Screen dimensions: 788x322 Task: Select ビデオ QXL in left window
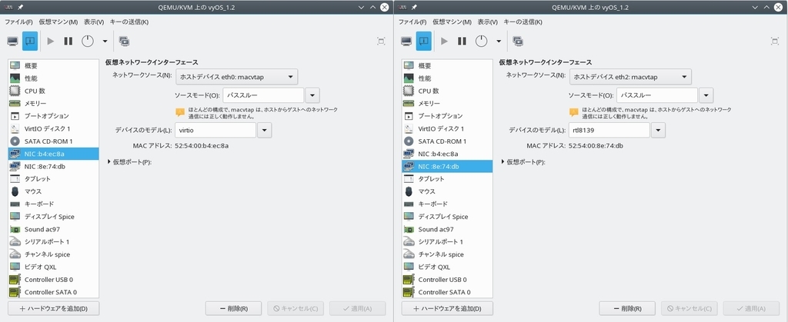tap(53, 267)
